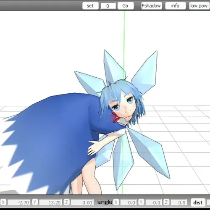Viewport: 210px width, 210px height.
Task: Click the angle label in bottom bar
Action: coord(105,202)
